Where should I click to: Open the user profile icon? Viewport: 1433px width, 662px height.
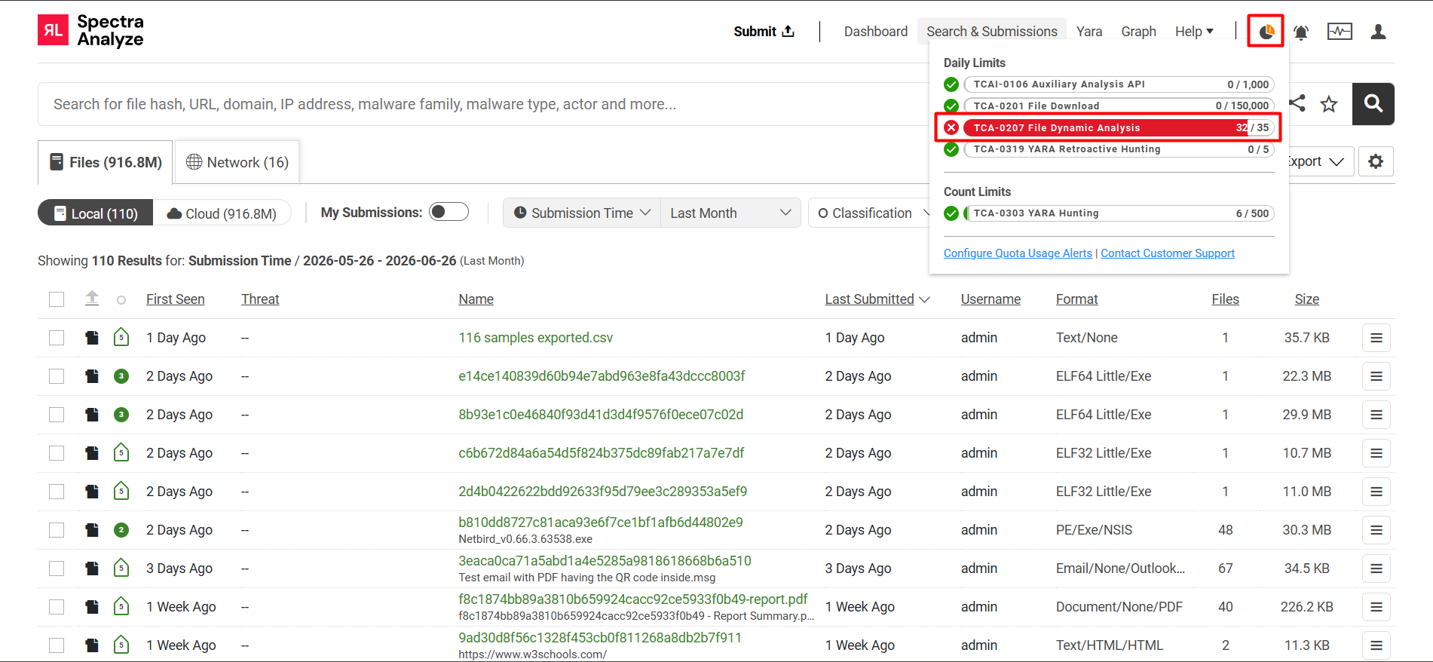point(1378,32)
